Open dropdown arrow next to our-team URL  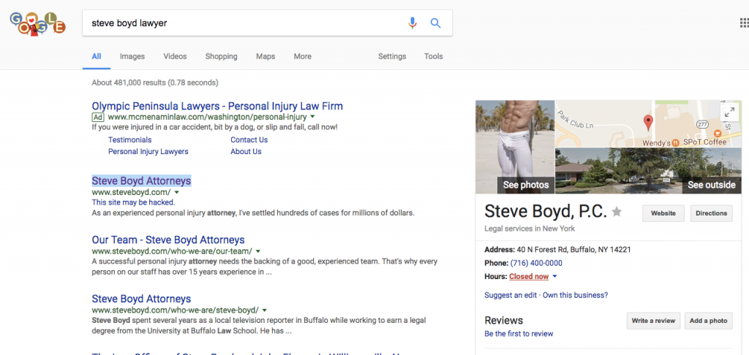[258, 251]
